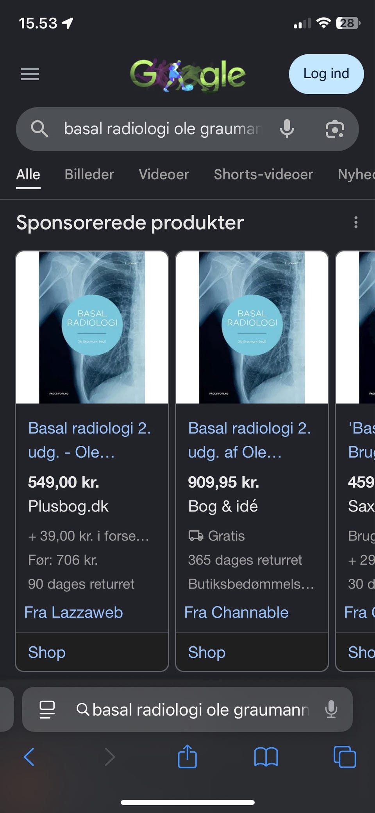Open the Safari bookmarks book icon

click(x=266, y=757)
